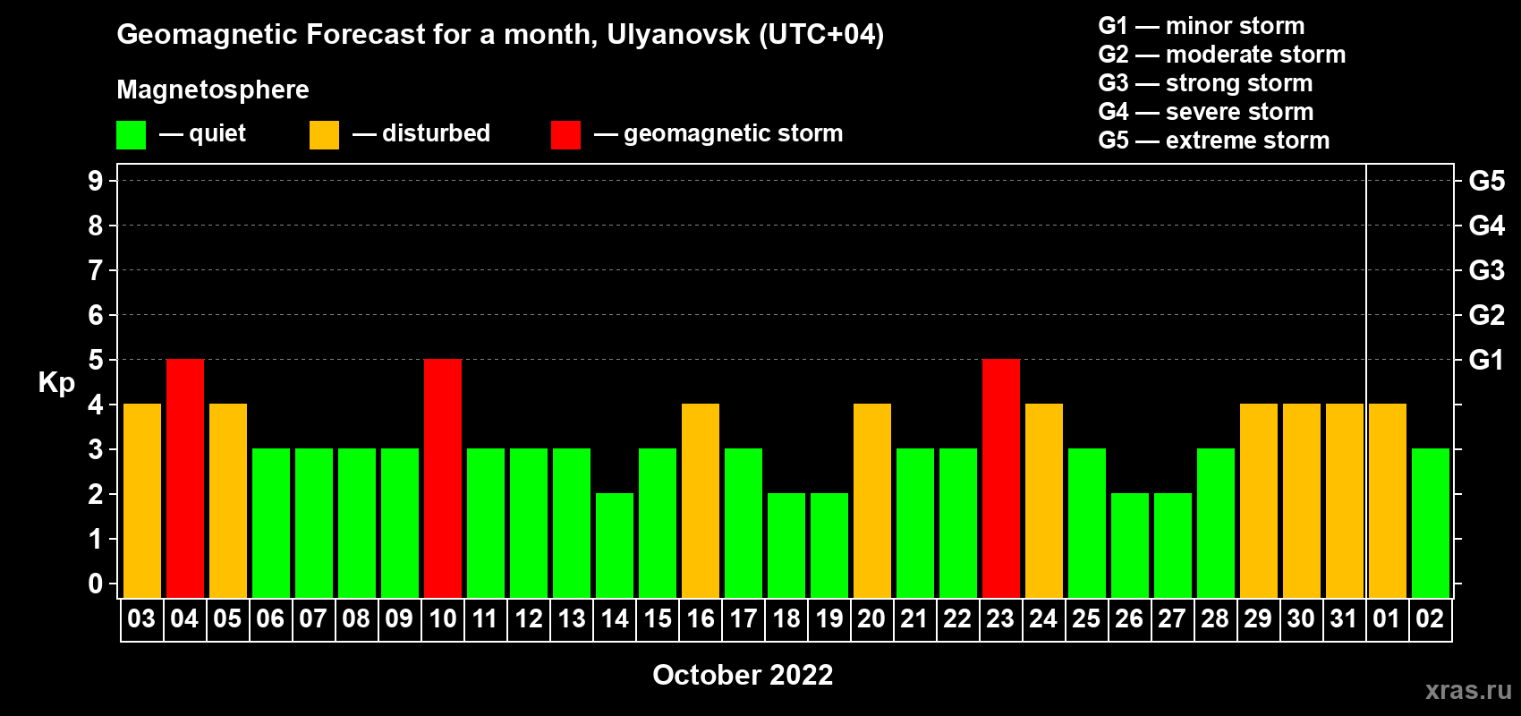Click the 'G2 — moderate storm' legend line
This screenshot has height=716, width=1521.
[1222, 55]
